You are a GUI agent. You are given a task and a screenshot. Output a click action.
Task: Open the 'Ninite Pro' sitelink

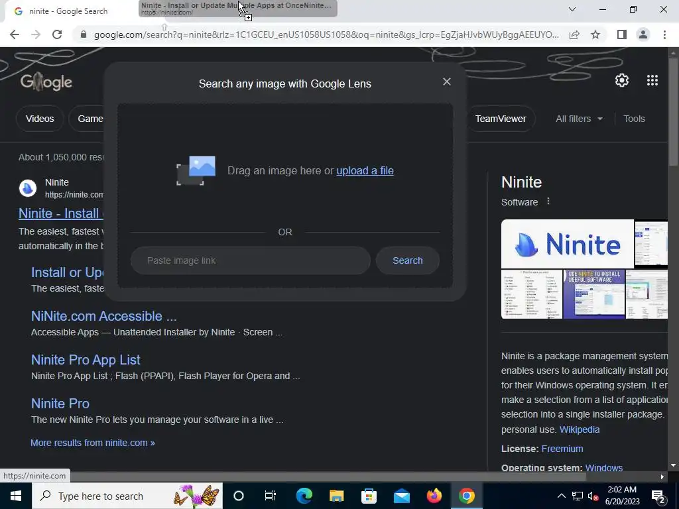point(60,404)
